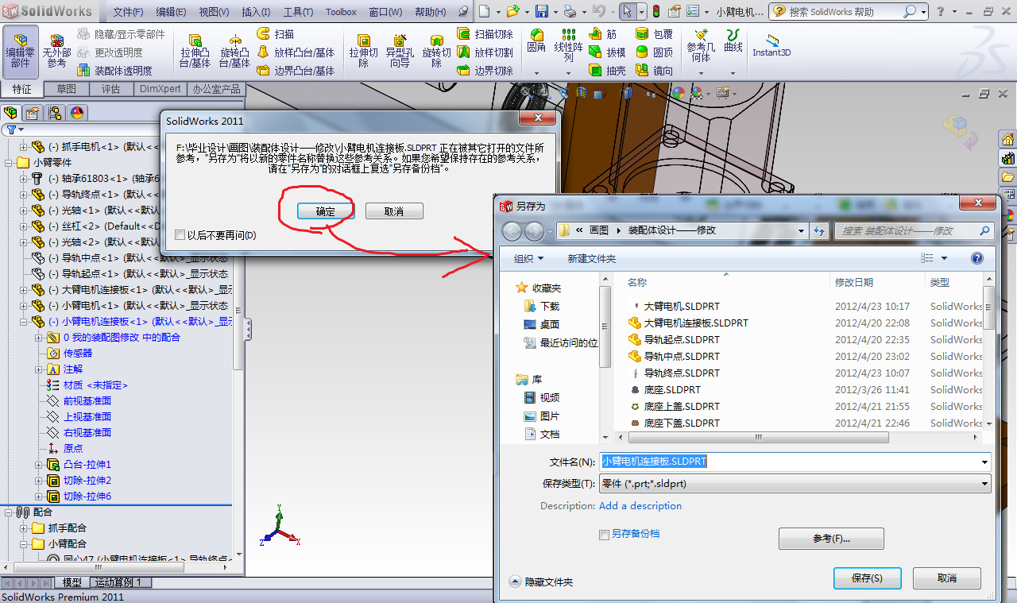Select the 扫描切除 swept cut tool
This screenshot has height=603, width=1017.
pyautogui.click(x=485, y=33)
